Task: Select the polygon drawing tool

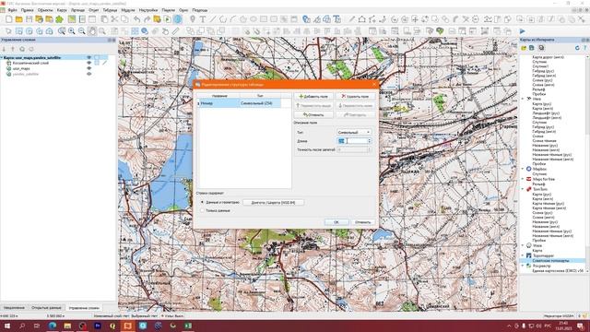Action: 243,19
